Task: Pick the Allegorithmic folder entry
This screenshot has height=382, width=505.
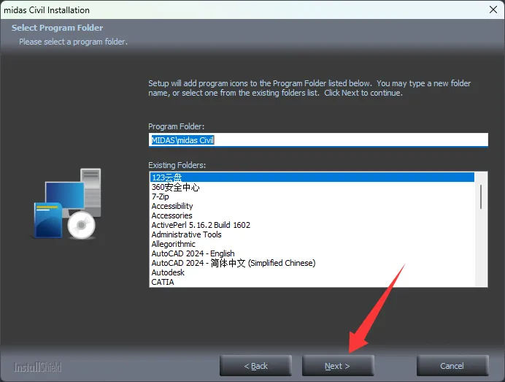Action: point(312,244)
